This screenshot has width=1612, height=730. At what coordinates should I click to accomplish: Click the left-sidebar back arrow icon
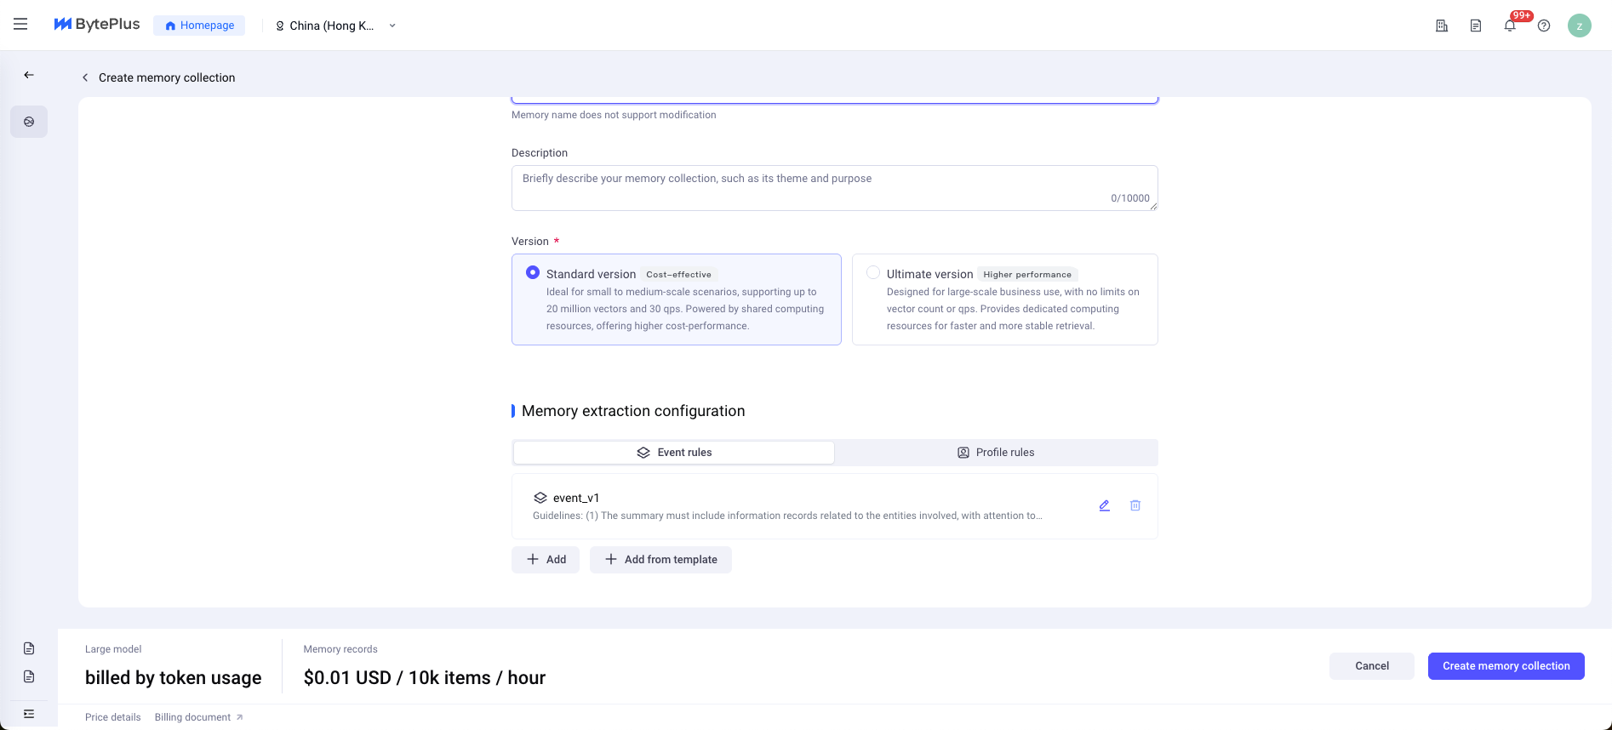(x=29, y=75)
